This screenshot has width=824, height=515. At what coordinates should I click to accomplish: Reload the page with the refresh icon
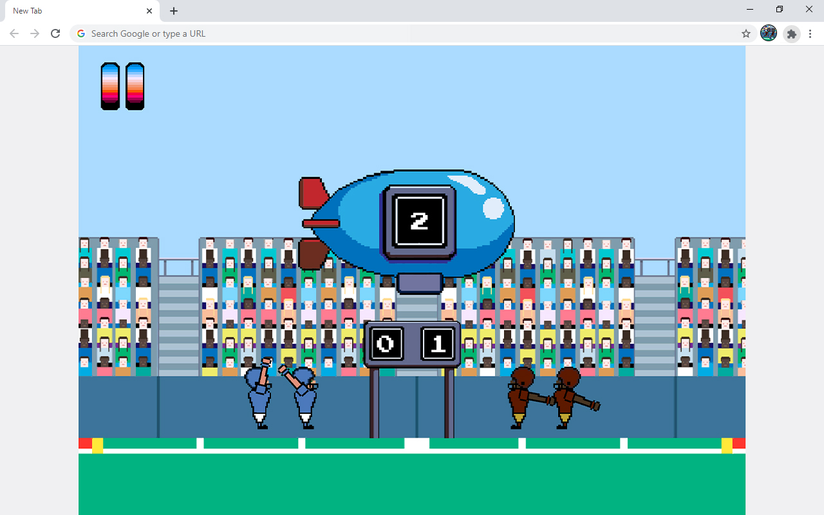click(55, 33)
